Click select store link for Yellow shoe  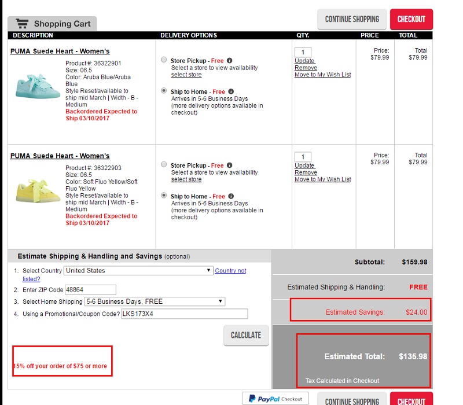[x=186, y=179]
